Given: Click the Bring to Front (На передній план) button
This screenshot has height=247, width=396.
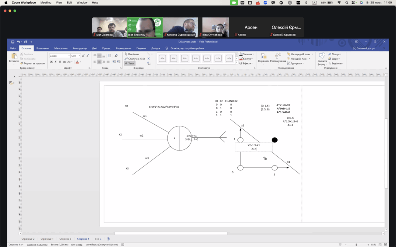Looking at the screenshot, I should 300,54.
